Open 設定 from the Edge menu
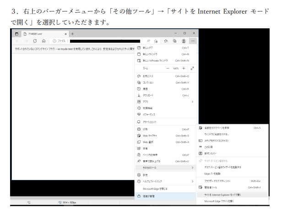Screen dimensions: 287x218 (x=146, y=175)
